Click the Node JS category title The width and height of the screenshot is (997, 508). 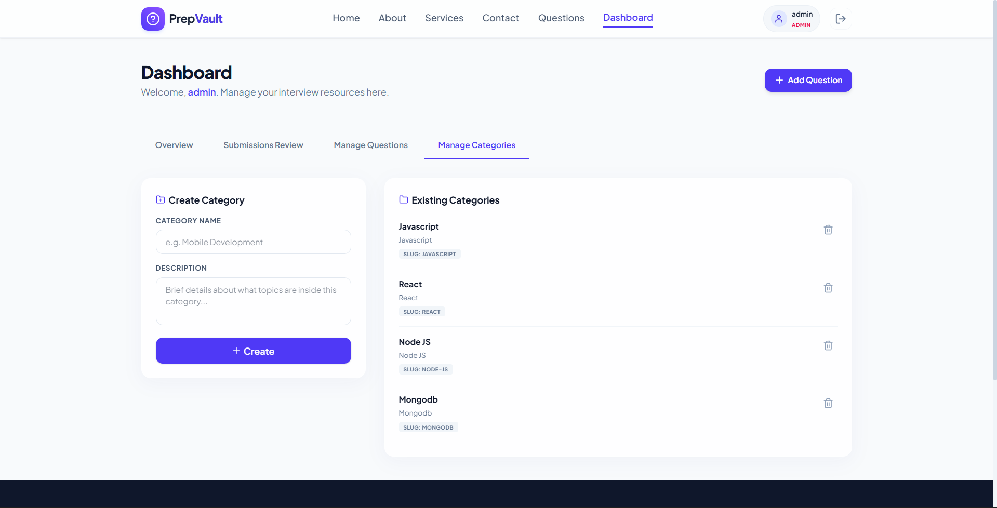point(415,342)
